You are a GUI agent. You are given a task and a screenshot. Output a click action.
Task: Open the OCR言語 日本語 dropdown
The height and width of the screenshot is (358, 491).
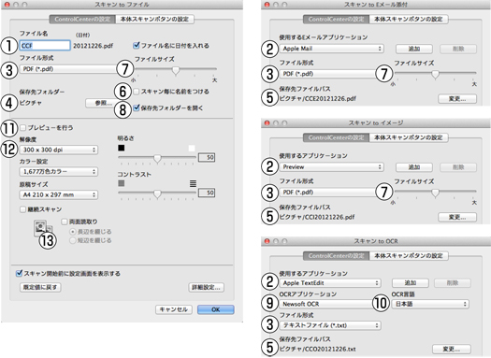(x=430, y=304)
